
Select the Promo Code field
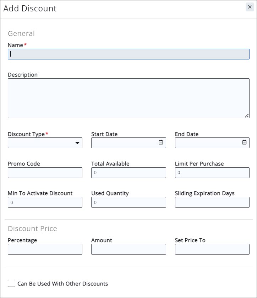coord(45,173)
